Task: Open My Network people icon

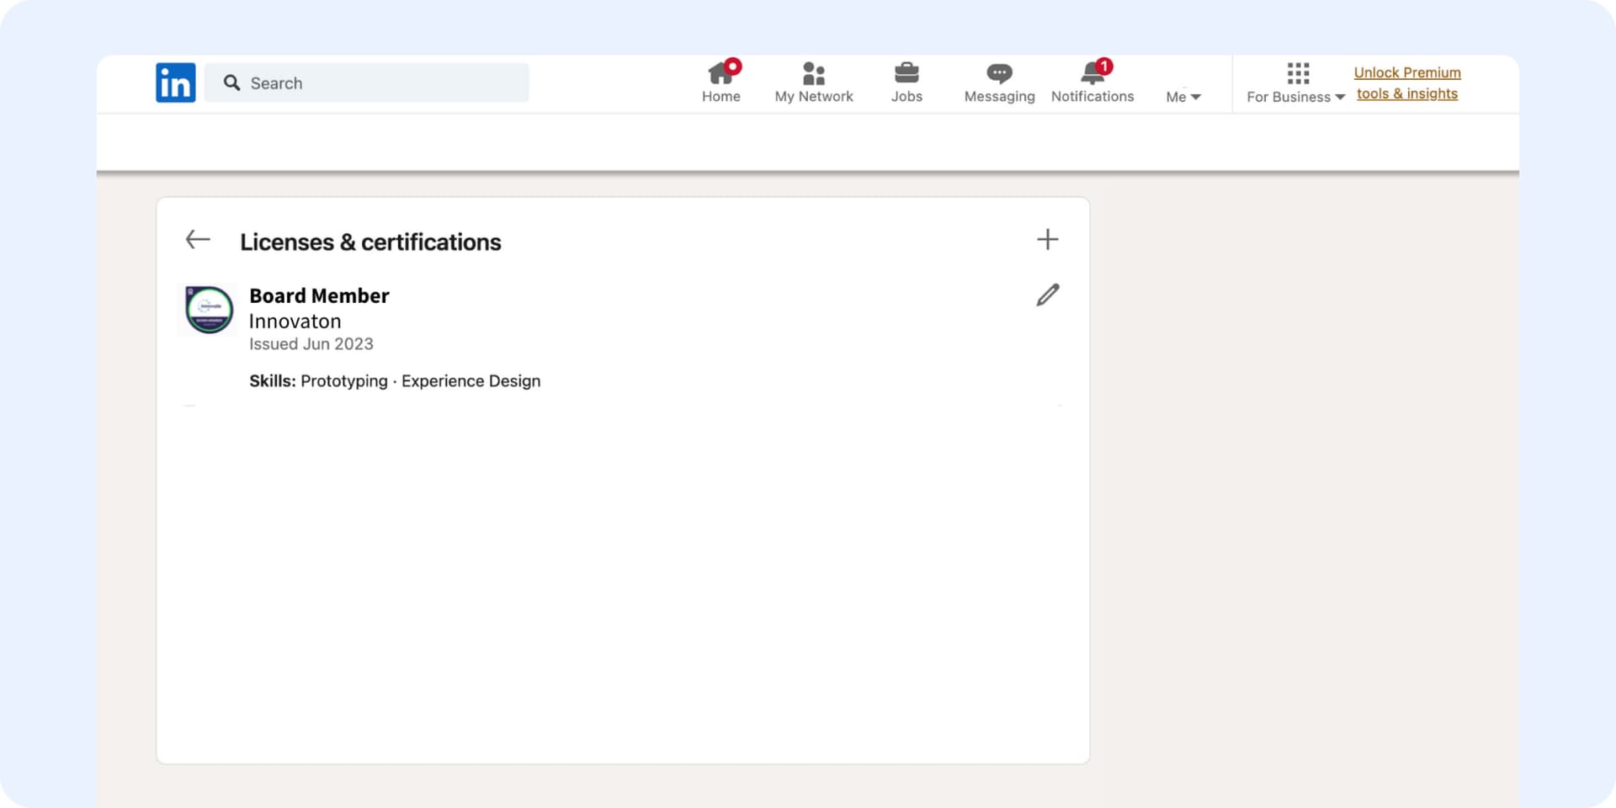Action: click(813, 74)
